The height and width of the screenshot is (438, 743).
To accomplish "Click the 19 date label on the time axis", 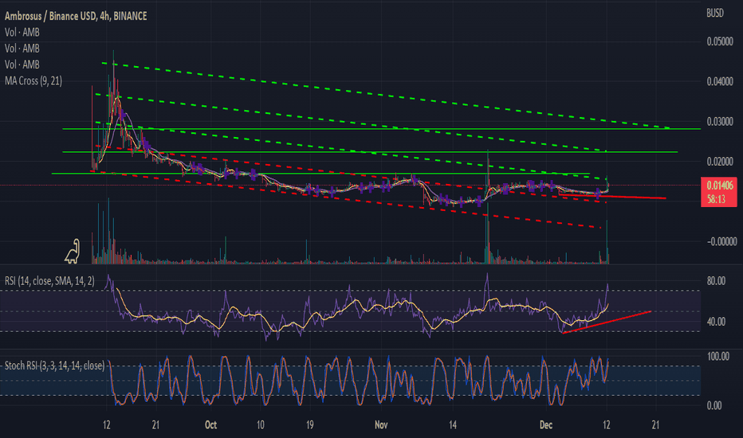I will [309, 424].
